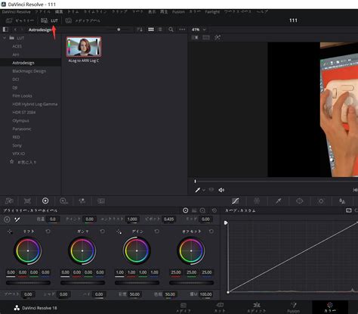The height and width of the screenshot is (314, 358).
Task: Switch LUT browser to thumbnail grid view
Action: tap(151, 30)
